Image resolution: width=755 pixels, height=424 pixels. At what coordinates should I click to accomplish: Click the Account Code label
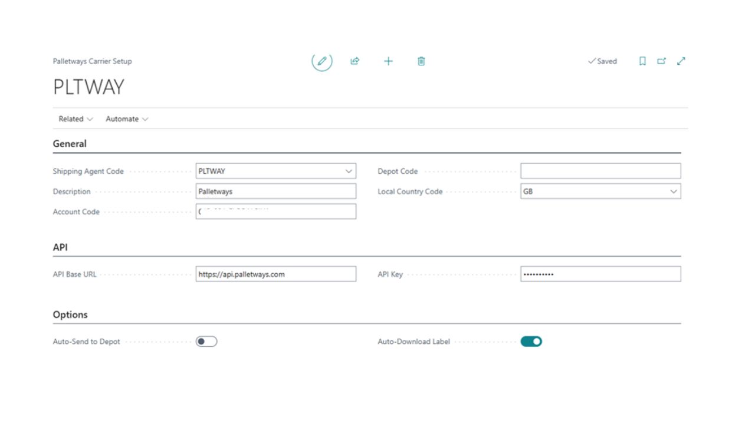(x=76, y=212)
